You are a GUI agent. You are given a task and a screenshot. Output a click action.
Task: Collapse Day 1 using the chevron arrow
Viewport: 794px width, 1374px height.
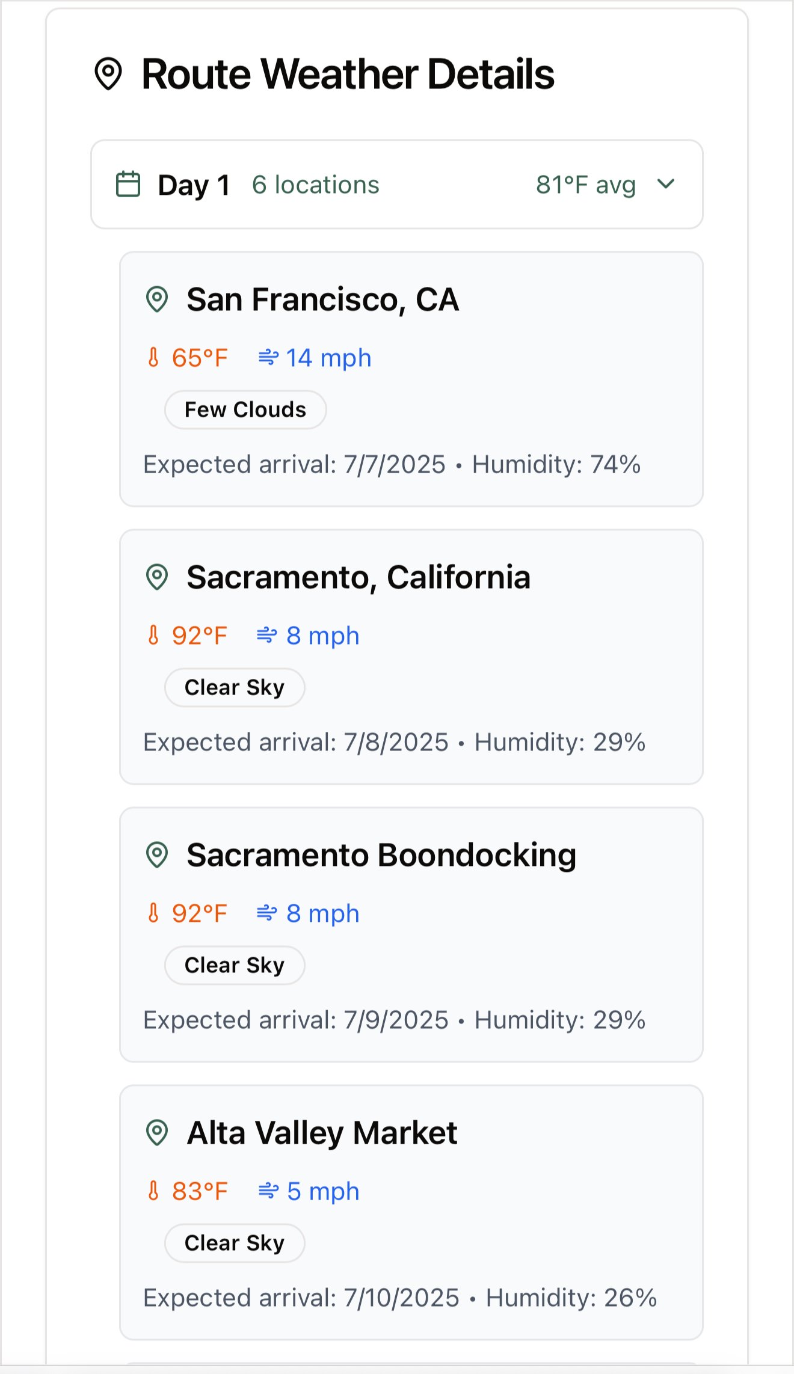coord(666,184)
